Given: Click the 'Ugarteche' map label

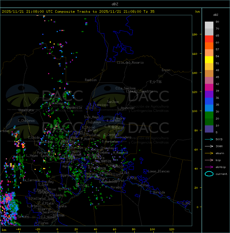Looking at the screenshot, I should tap(68, 175).
